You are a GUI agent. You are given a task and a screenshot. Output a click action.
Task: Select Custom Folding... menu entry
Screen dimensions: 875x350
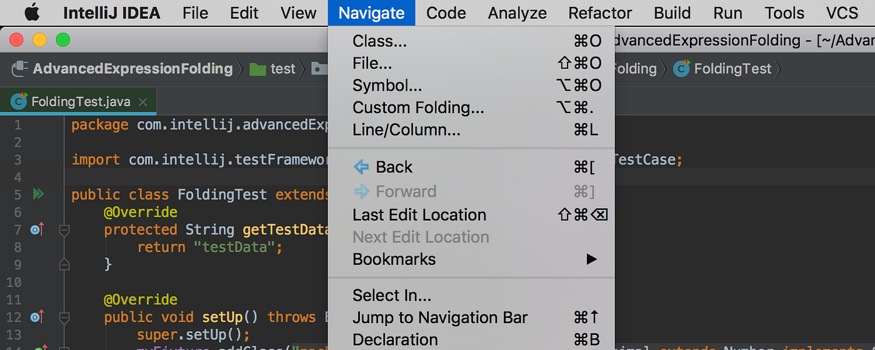418,107
